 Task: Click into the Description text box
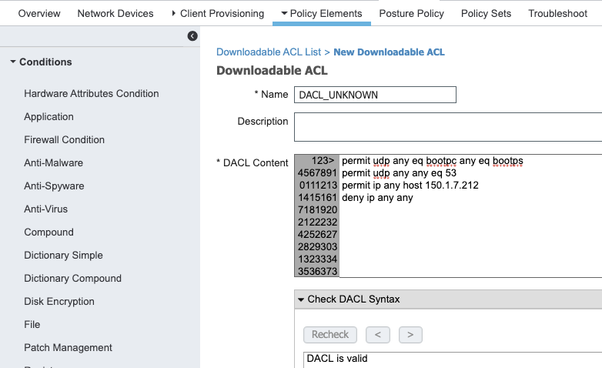click(x=446, y=127)
